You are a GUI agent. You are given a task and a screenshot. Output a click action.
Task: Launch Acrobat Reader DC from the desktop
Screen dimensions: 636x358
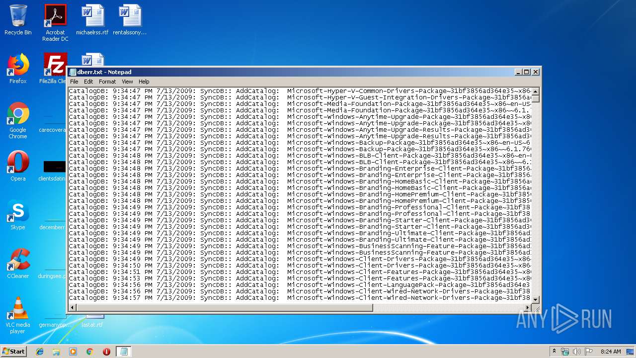[55, 22]
